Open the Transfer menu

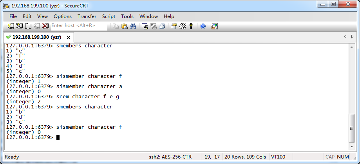point(87,16)
